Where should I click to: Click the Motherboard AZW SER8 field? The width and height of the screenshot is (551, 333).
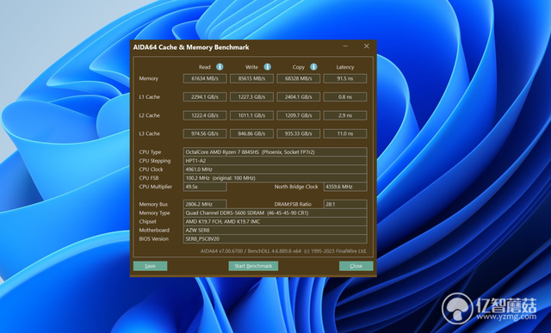(275, 230)
